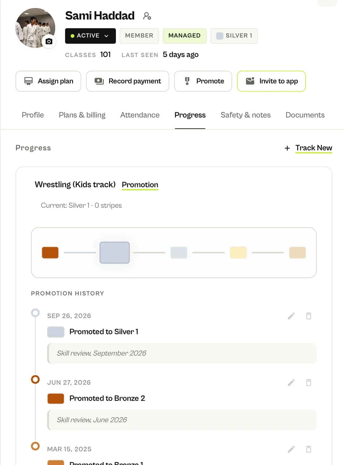Select the highlighted current silver belt swatch
This screenshot has width=344, height=465.
pos(115,253)
